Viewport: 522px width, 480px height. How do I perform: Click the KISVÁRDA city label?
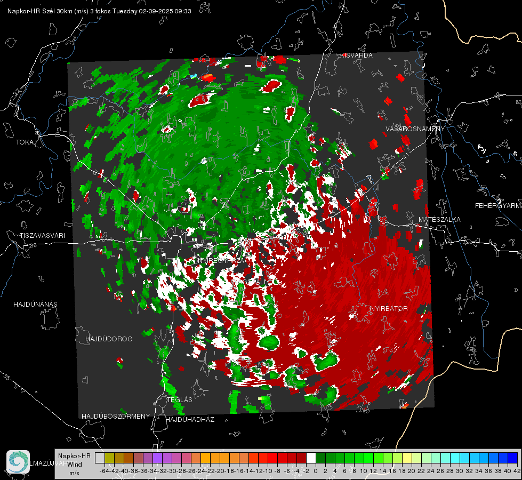tap(356, 55)
